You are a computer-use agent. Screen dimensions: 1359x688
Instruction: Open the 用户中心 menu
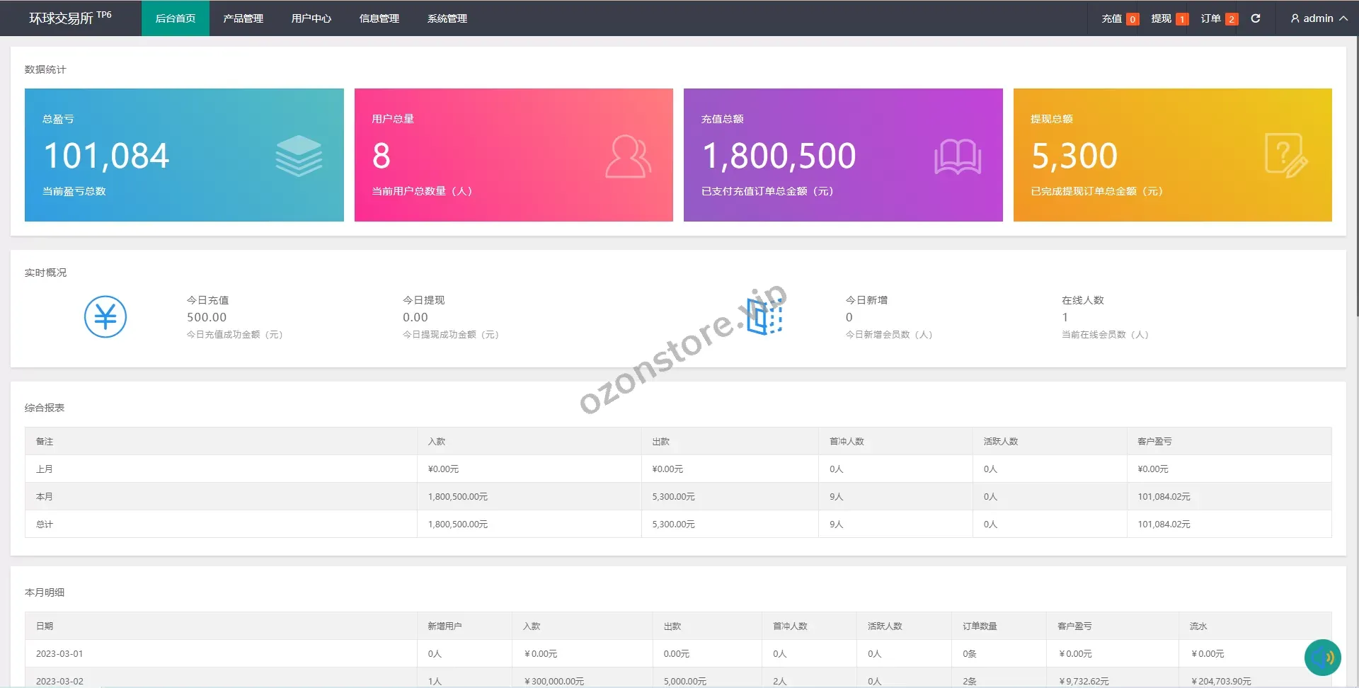click(x=311, y=18)
